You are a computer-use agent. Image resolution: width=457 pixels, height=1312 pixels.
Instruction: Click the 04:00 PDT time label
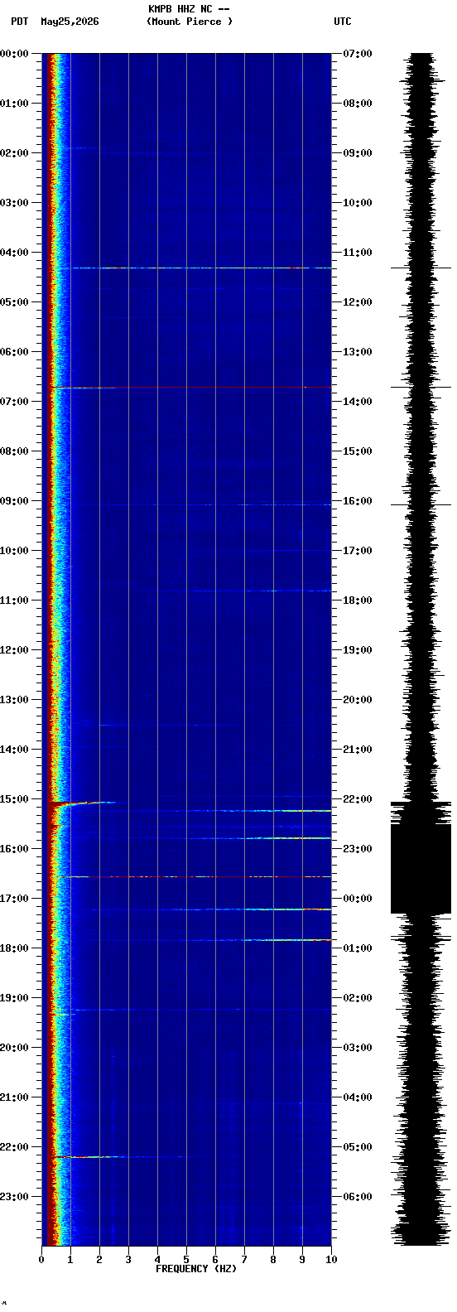point(14,253)
